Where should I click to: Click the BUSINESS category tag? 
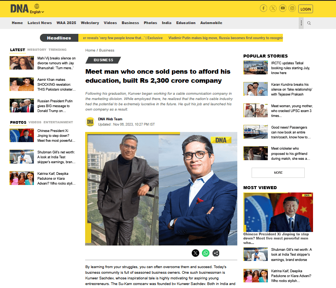(x=103, y=60)
